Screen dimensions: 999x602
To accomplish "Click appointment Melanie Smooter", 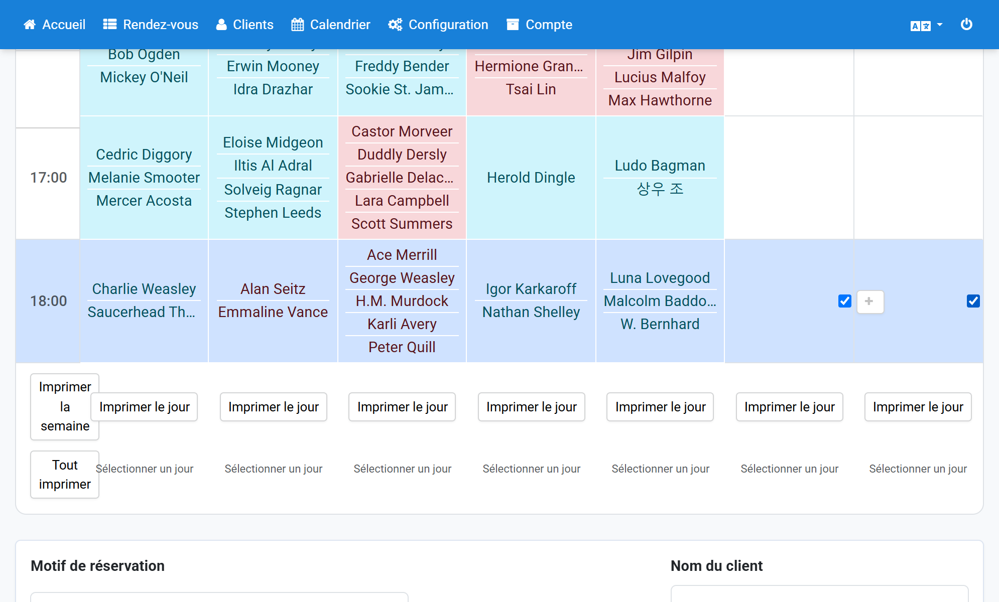I will (144, 178).
